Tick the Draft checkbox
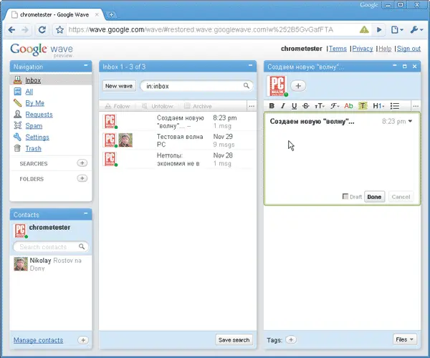The image size is (430, 358). coord(345,196)
